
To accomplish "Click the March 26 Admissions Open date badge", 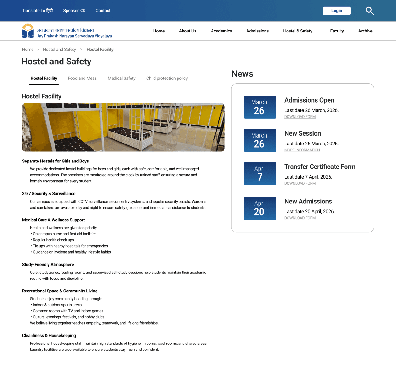I will (260, 107).
